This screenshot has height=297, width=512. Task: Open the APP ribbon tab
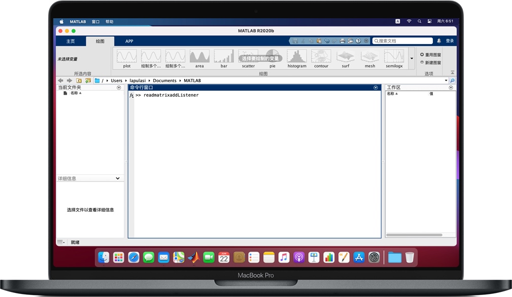click(x=128, y=41)
